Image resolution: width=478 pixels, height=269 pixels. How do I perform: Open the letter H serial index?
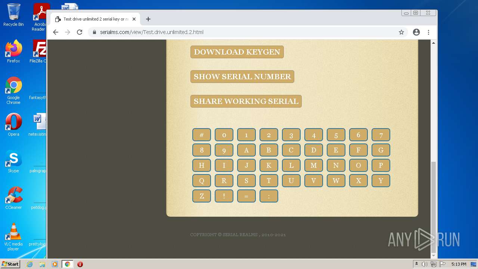[x=202, y=166]
